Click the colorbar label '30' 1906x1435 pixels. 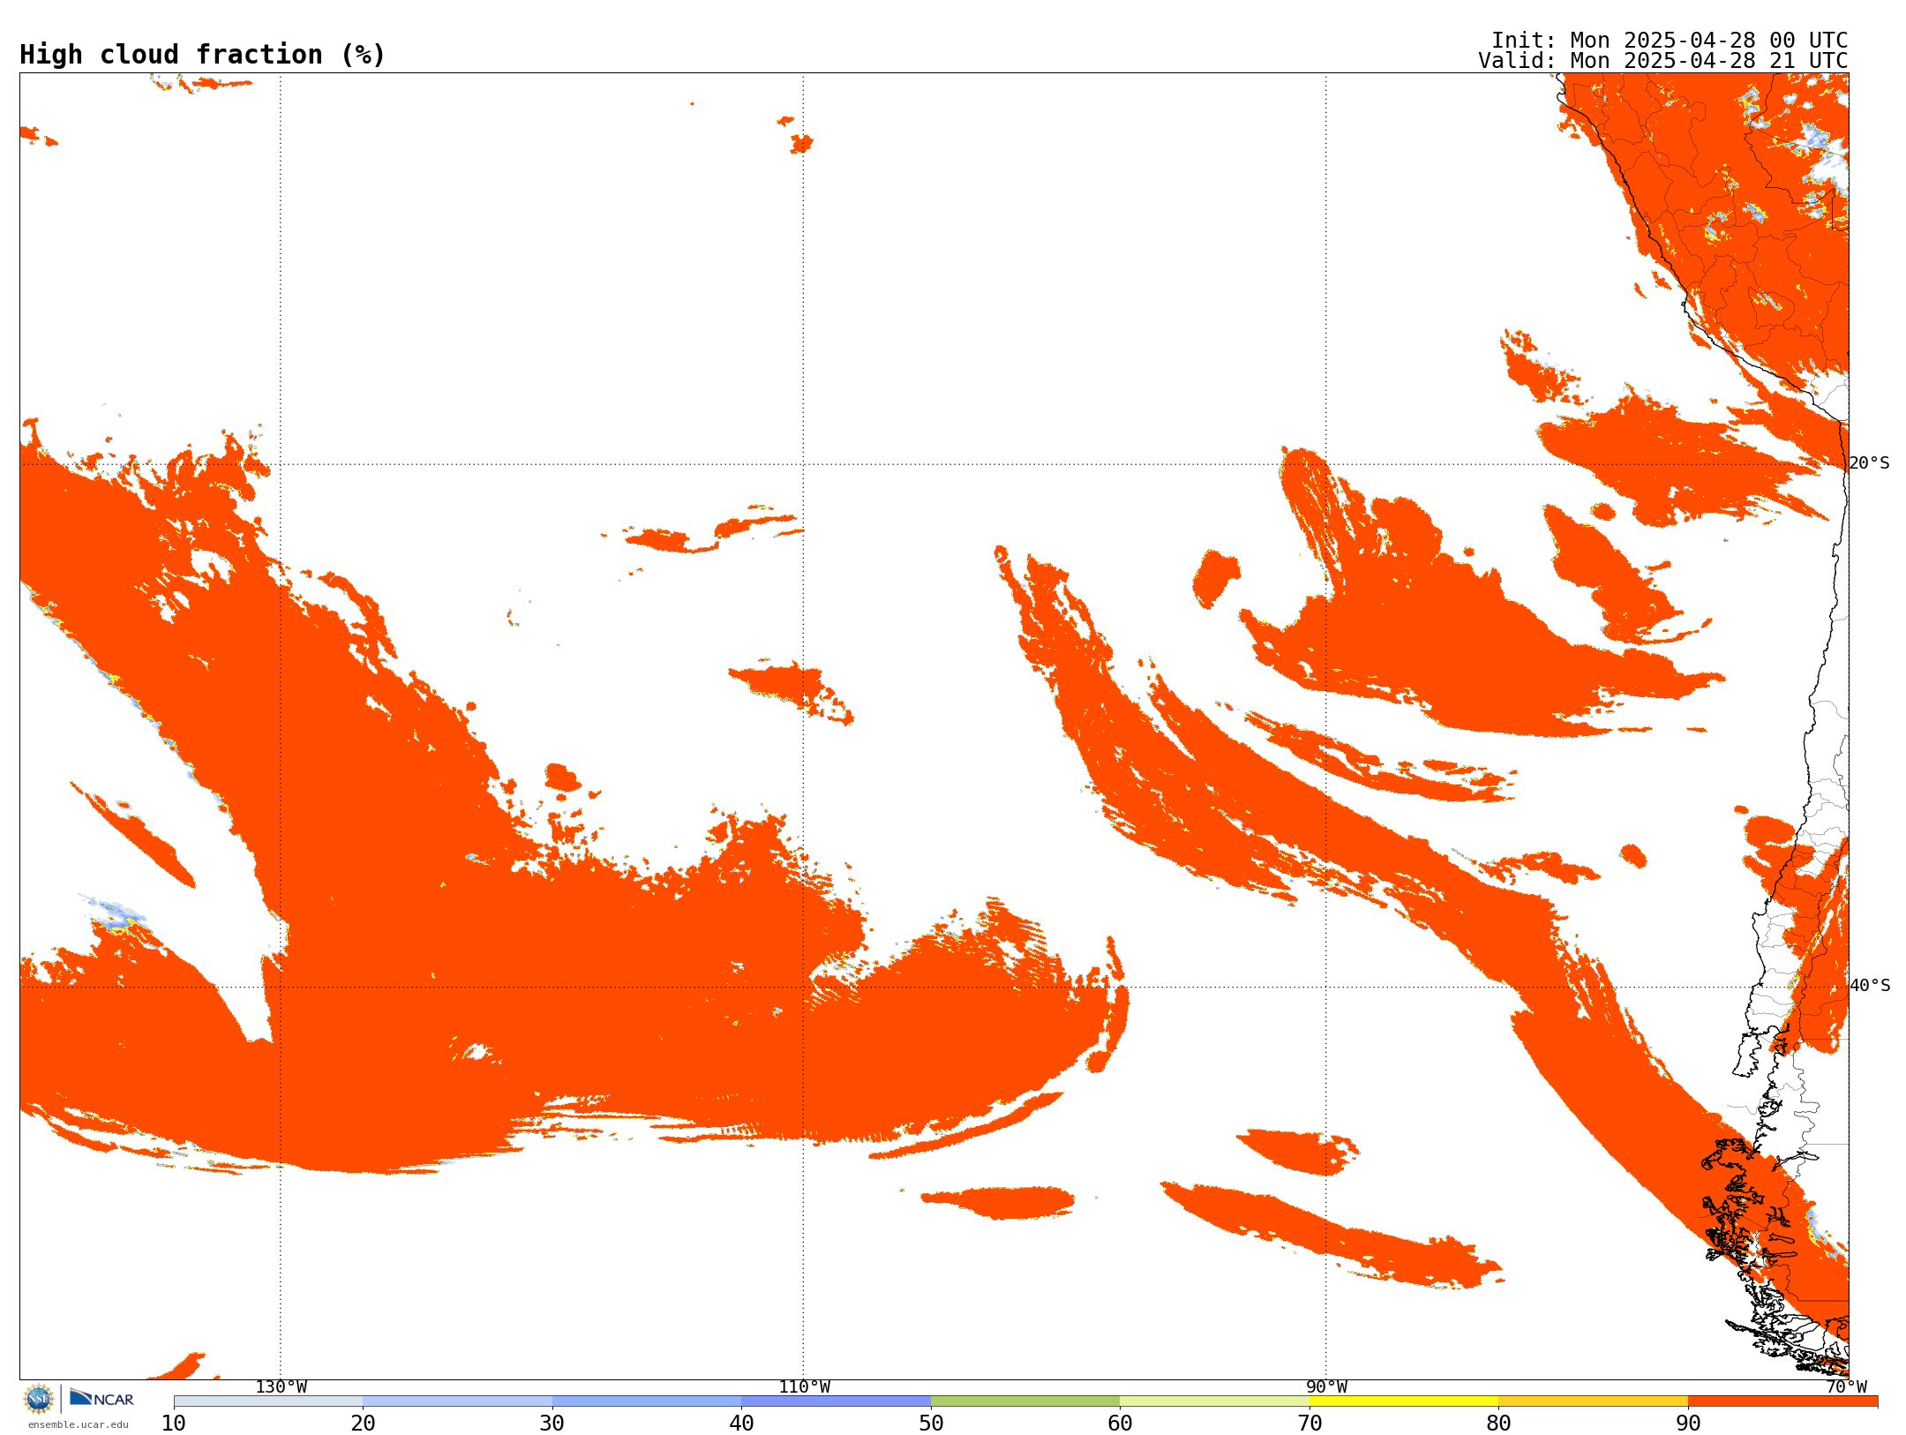tap(552, 1423)
